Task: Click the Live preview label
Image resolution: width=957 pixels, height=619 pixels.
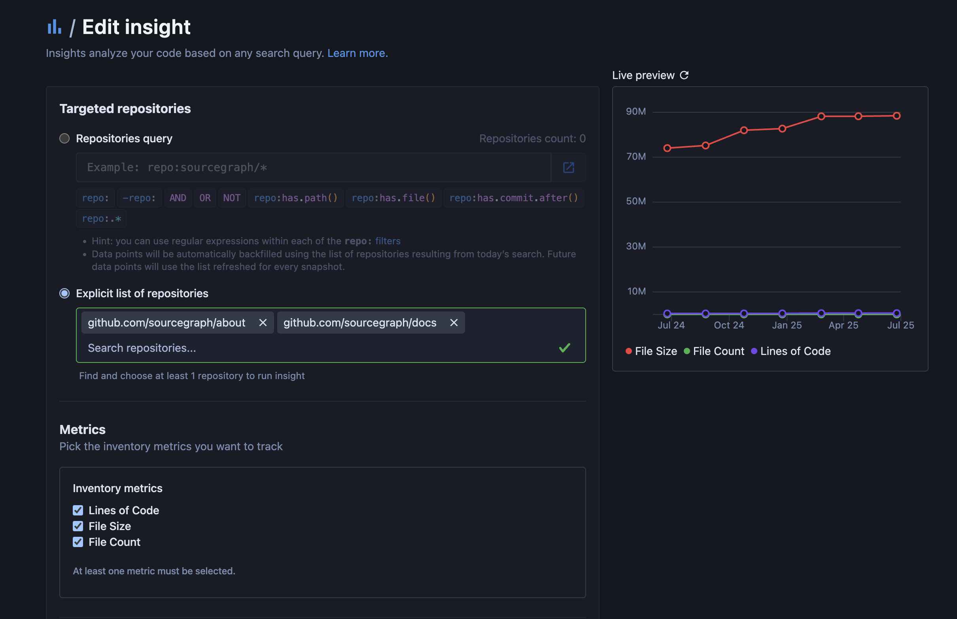Action: [643, 75]
